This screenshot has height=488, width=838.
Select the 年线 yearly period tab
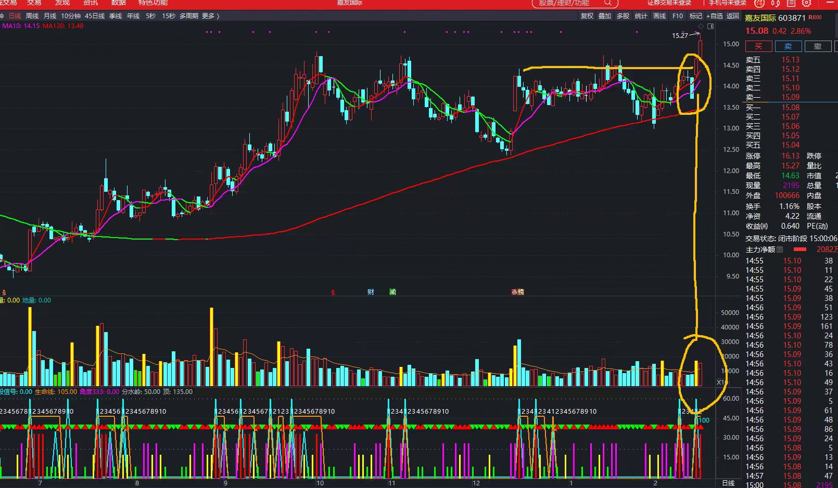pos(133,16)
